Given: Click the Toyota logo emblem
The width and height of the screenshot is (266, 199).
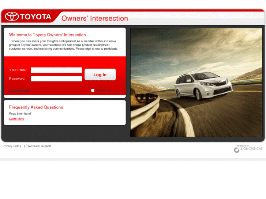Looking at the screenshot, I should [x=12, y=16].
